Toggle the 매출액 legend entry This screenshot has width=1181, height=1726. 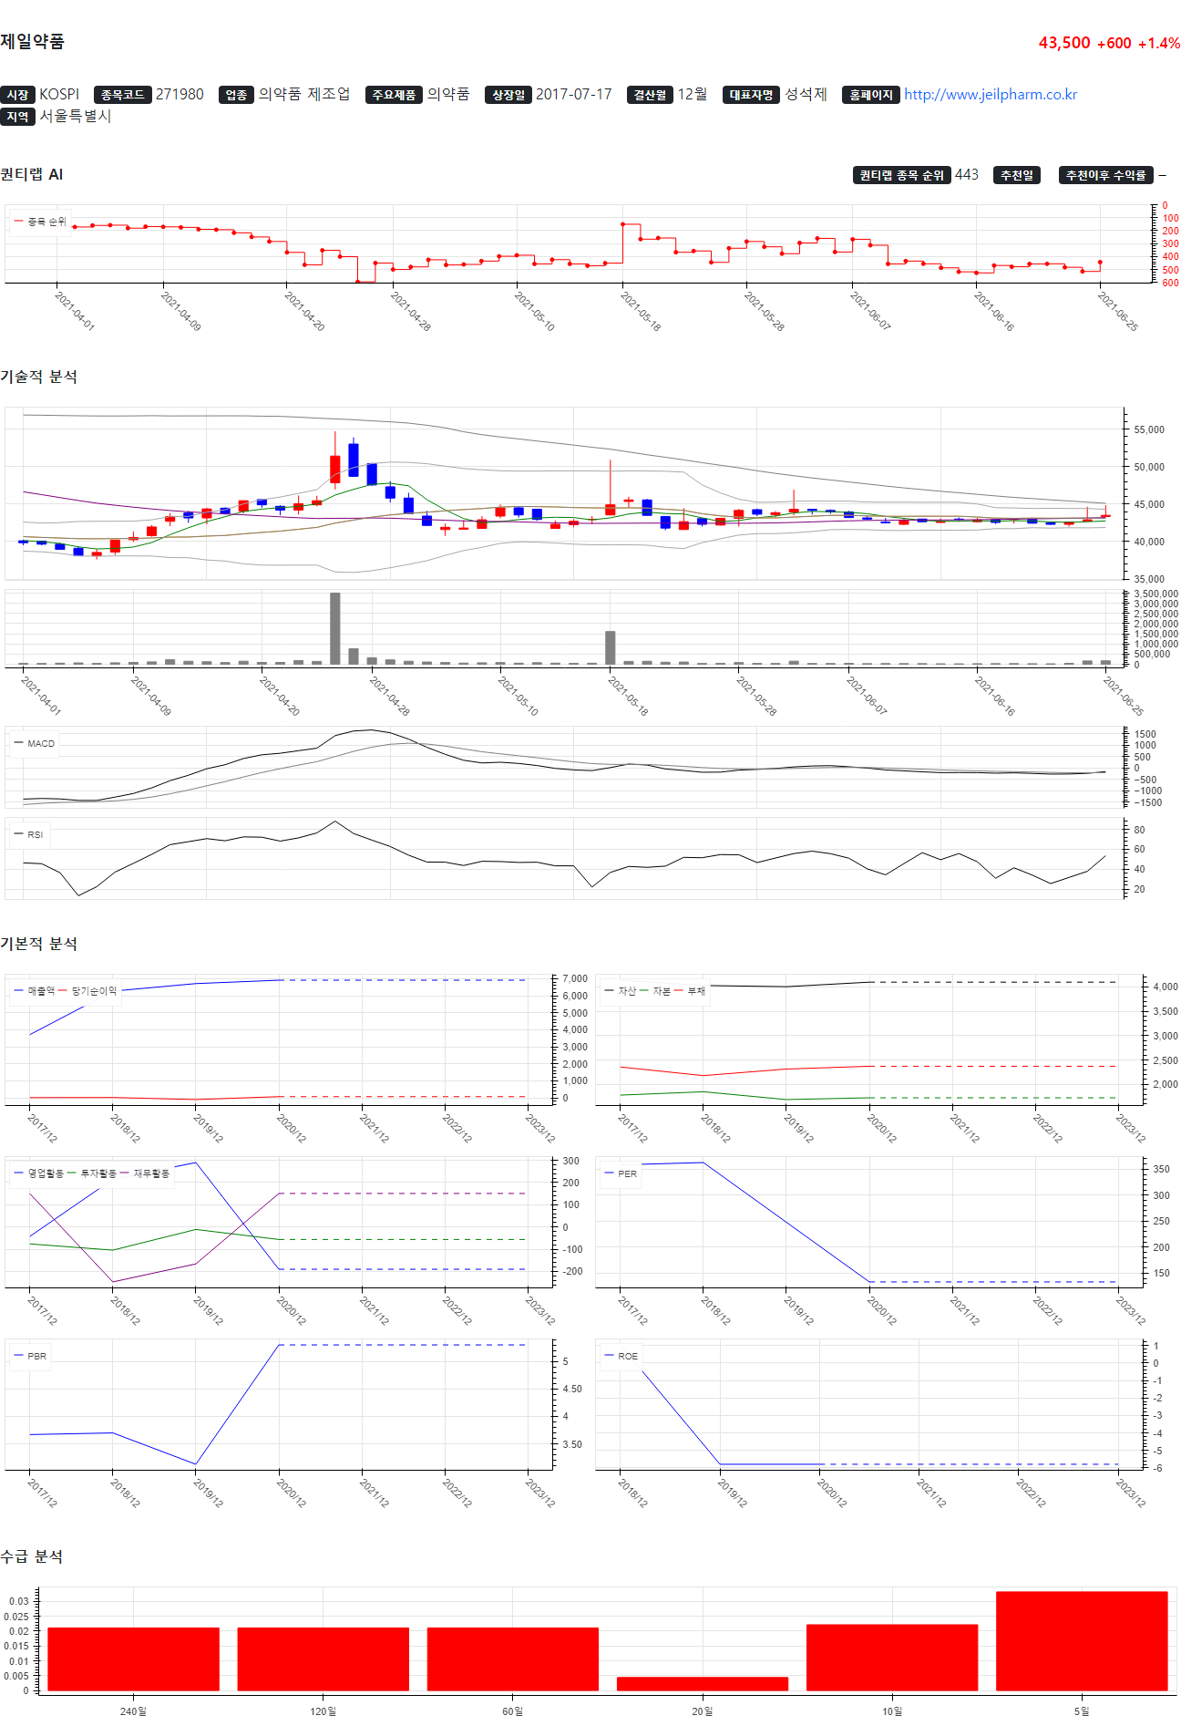[35, 991]
